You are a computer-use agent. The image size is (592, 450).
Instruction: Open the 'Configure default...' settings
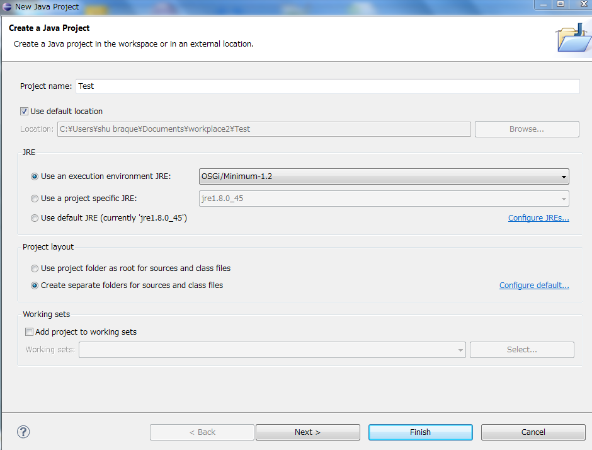(534, 285)
